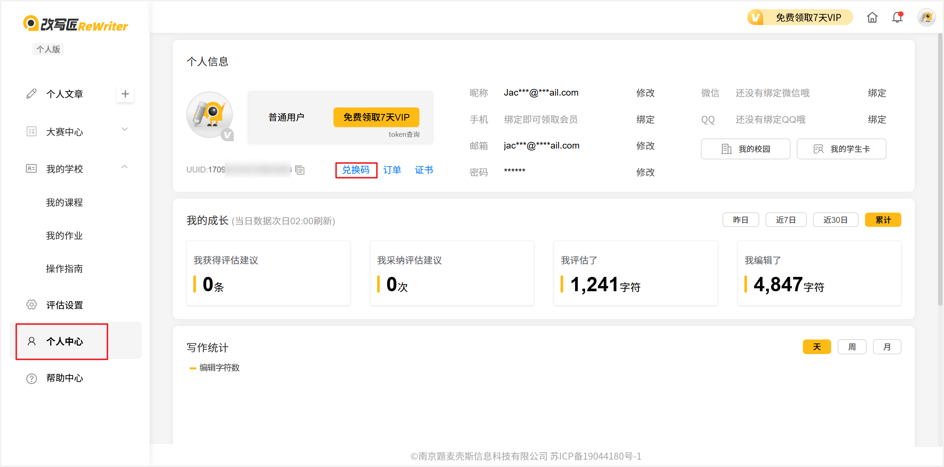
Task: Open 评估设置 with the gear icon
Action: pyautogui.click(x=32, y=304)
